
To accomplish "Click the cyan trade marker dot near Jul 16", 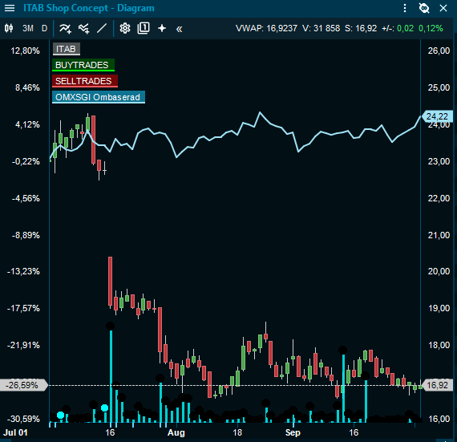I will (x=104, y=408).
